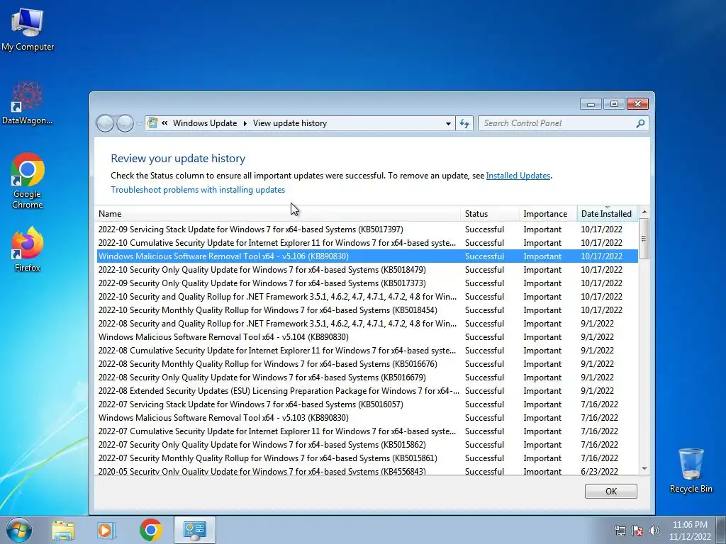This screenshot has height=544, width=726.
Task: Open the DataWagon desktop shortcut
Action: [28, 103]
